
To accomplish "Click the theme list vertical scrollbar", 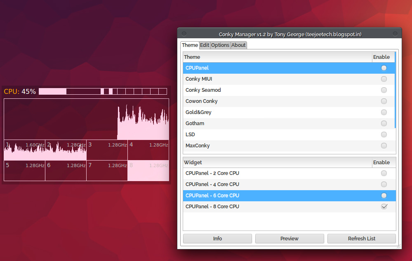I will 395,91.
